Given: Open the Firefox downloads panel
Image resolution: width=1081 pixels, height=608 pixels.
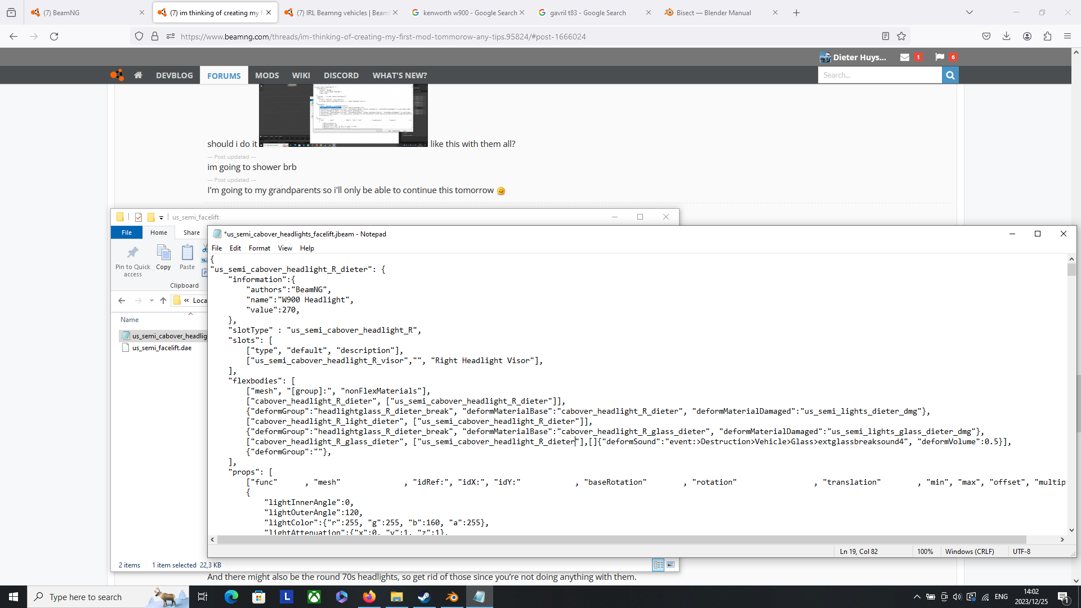Looking at the screenshot, I should pyautogui.click(x=1006, y=36).
